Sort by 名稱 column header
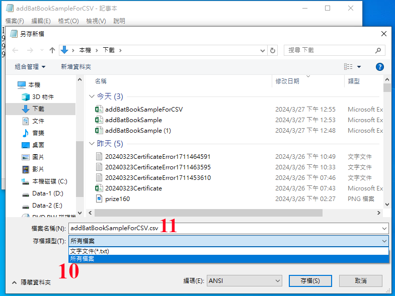Image resolution: width=395 pixels, height=296 pixels. [x=101, y=81]
